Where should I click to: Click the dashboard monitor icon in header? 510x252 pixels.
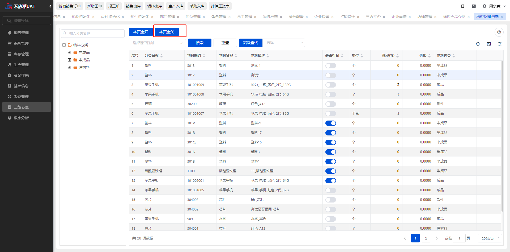(474, 6)
